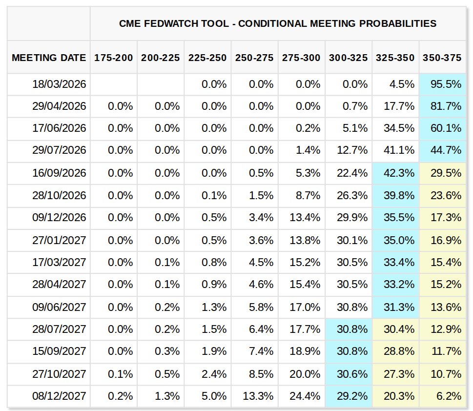This screenshot has height=411, width=473.
Task: Click the 29.2% cell in the last row
Action: click(351, 396)
